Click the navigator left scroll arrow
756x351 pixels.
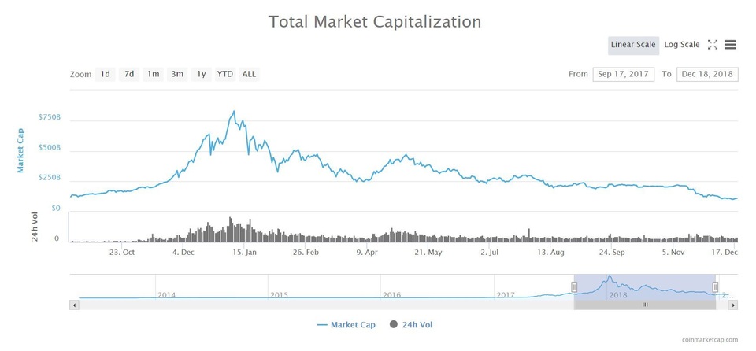pyautogui.click(x=74, y=305)
